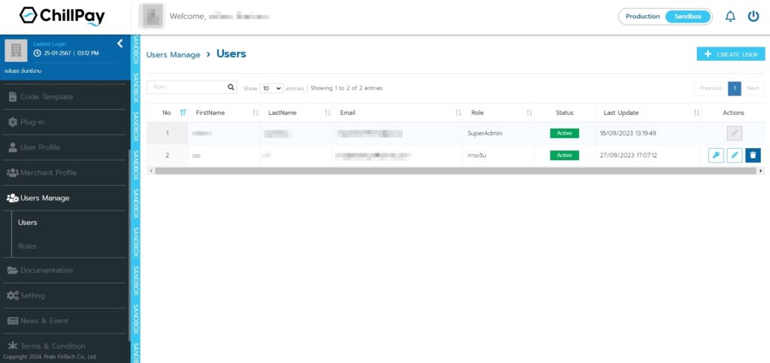Click the Actions column header
Viewport: 770px width, 363px height.
tap(733, 113)
